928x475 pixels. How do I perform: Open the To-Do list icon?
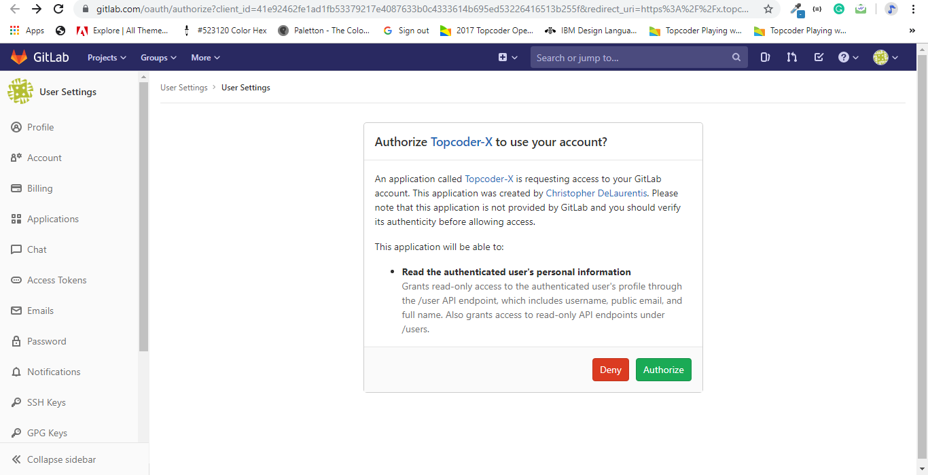coord(819,58)
